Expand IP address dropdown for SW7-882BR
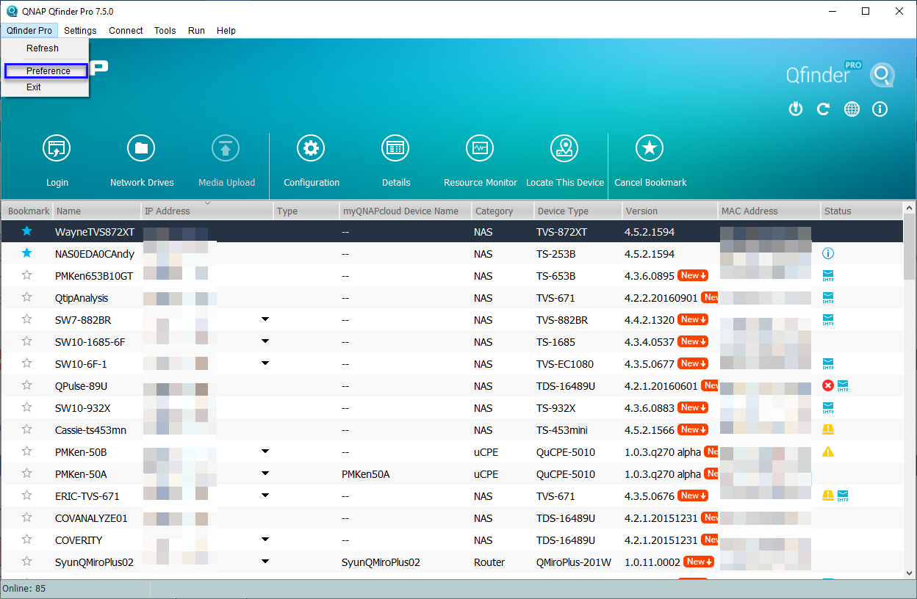 tap(265, 319)
